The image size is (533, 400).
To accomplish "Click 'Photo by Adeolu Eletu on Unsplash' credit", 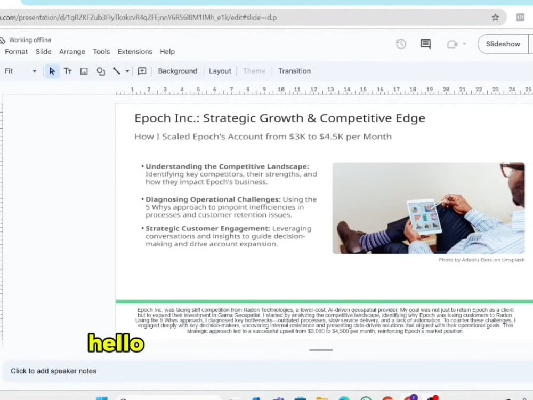I will click(481, 260).
